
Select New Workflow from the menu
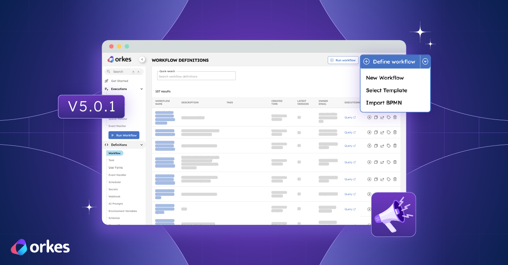click(386, 78)
